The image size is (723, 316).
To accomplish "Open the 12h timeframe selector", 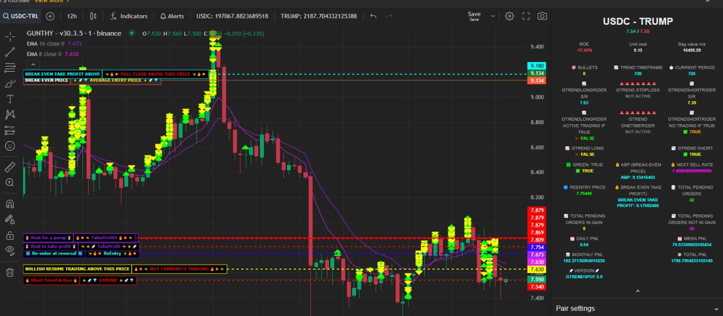I will point(72,16).
